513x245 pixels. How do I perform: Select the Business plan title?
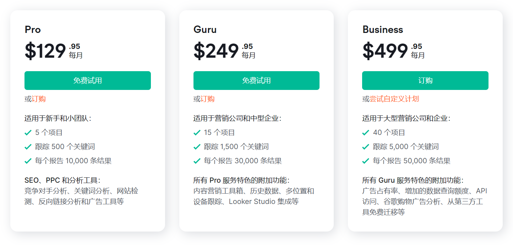tap(383, 29)
